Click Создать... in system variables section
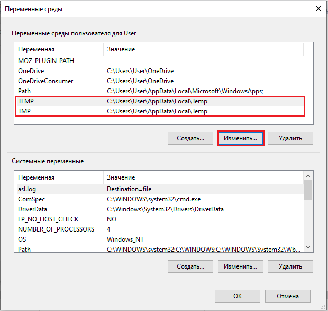The image size is (328, 311). coord(190,266)
